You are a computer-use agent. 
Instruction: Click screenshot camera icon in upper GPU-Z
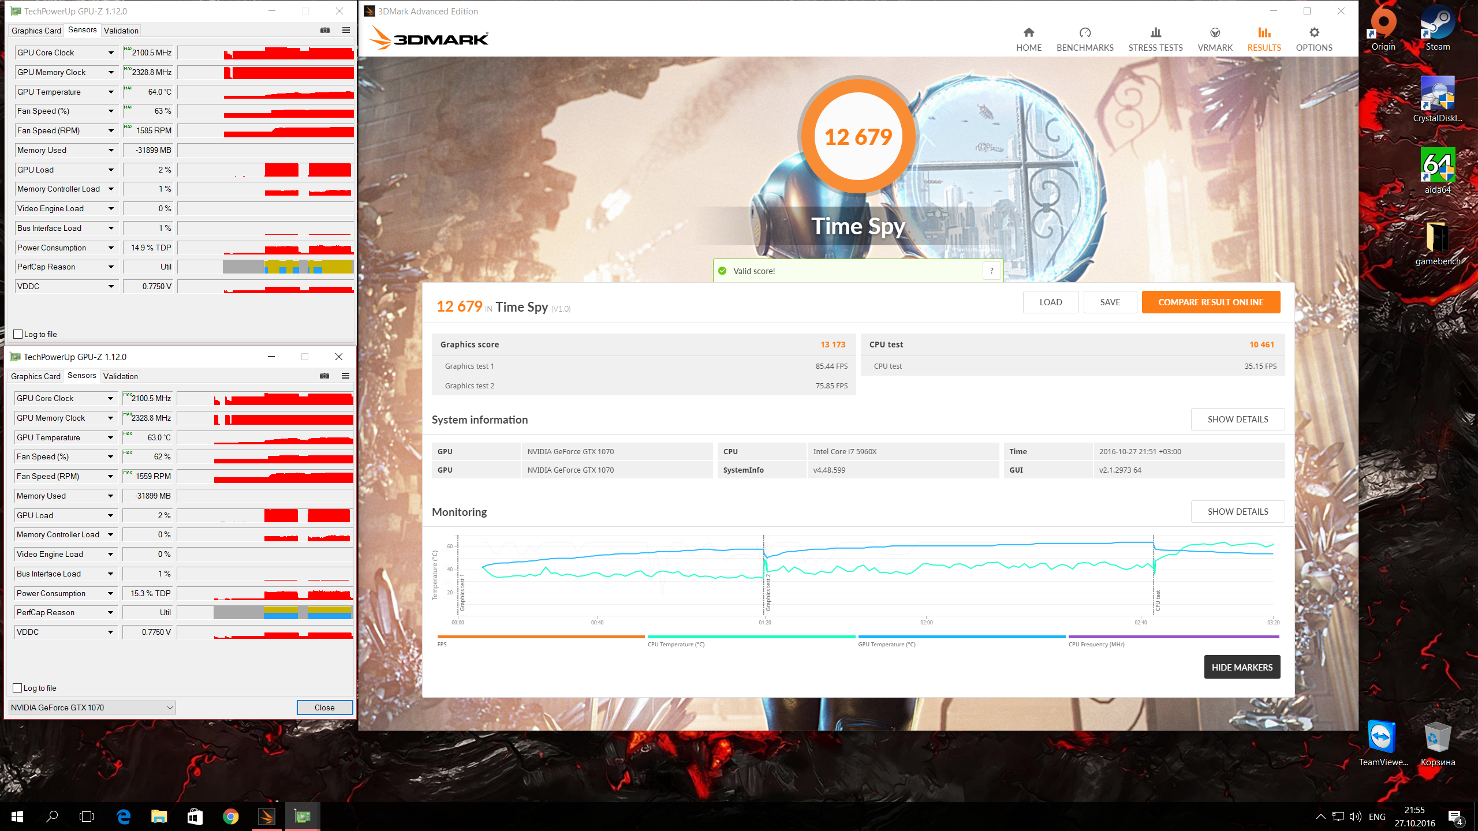click(x=325, y=30)
